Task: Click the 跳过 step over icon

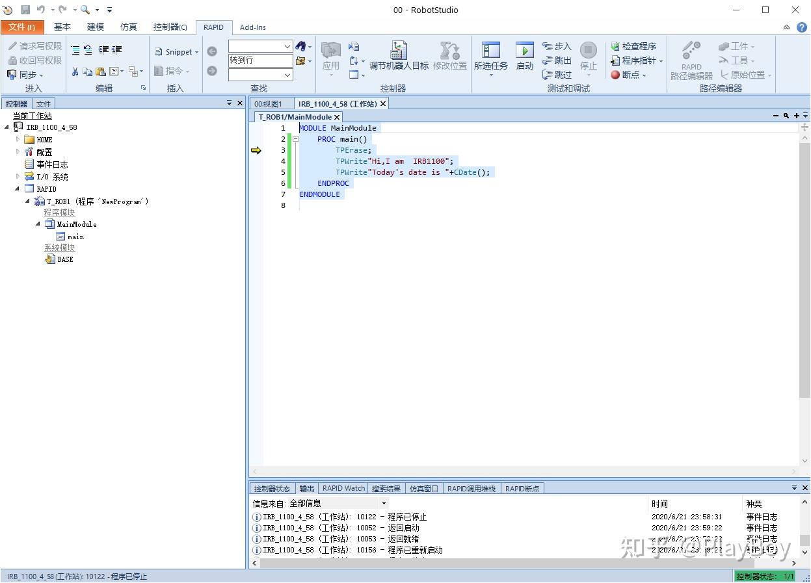Action: click(548, 75)
